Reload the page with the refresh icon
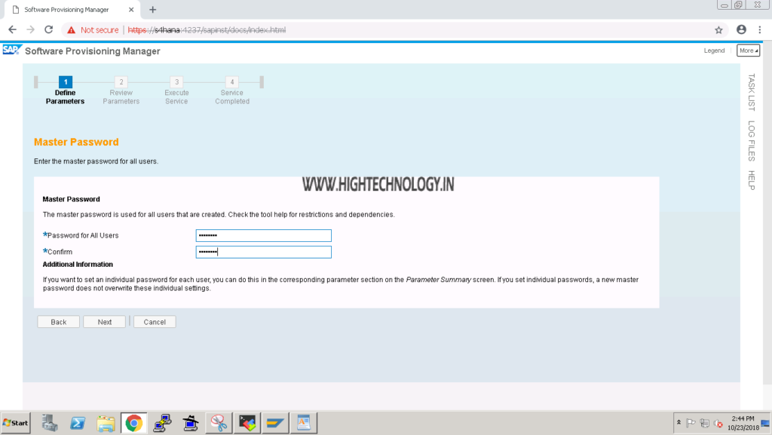Image resolution: width=772 pixels, height=435 pixels. (x=48, y=29)
